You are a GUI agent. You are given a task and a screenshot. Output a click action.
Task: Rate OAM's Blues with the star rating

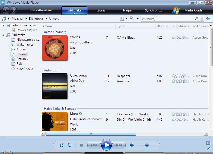coord(181,38)
